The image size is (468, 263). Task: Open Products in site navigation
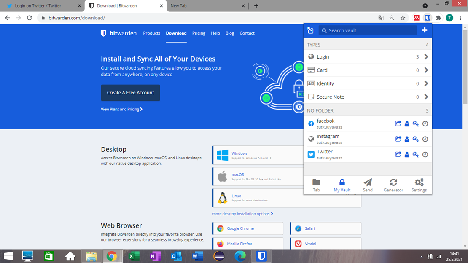[x=152, y=33]
